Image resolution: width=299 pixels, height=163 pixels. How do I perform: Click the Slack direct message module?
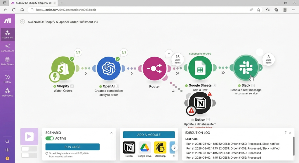coord(246,68)
